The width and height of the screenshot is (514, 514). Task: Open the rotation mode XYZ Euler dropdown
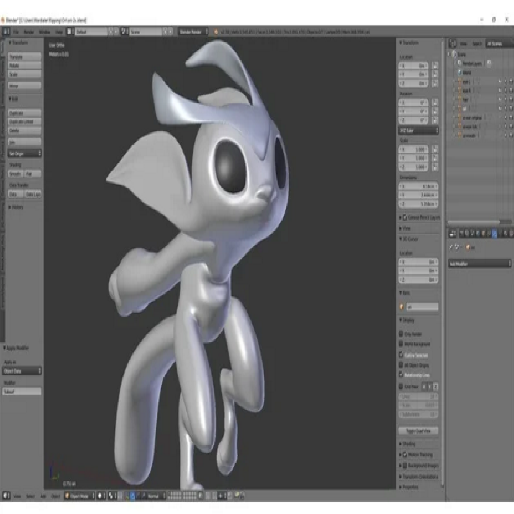pos(418,130)
